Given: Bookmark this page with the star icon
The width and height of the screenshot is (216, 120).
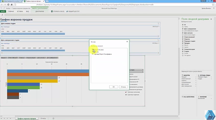Looking at the screenshot, I should point(213,5).
